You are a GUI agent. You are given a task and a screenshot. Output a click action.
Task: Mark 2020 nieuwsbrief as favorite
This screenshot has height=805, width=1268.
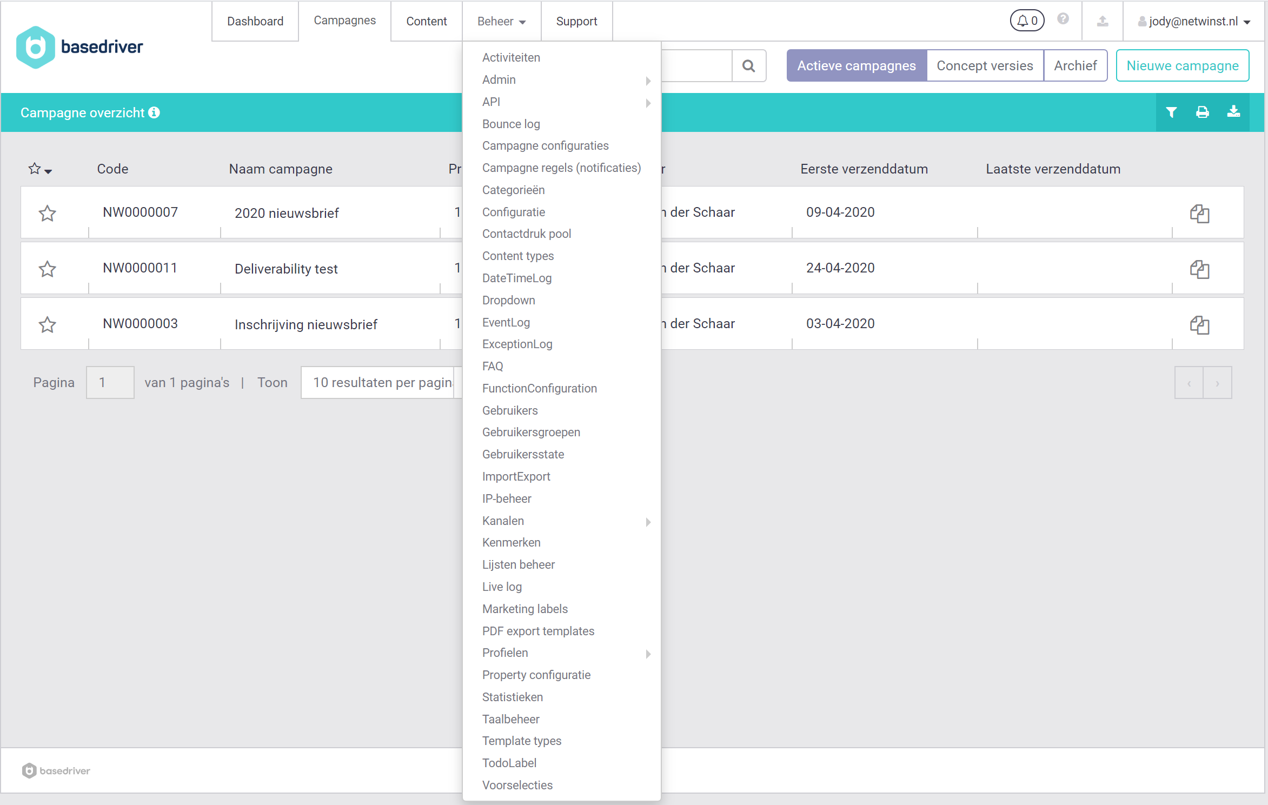pyautogui.click(x=48, y=214)
